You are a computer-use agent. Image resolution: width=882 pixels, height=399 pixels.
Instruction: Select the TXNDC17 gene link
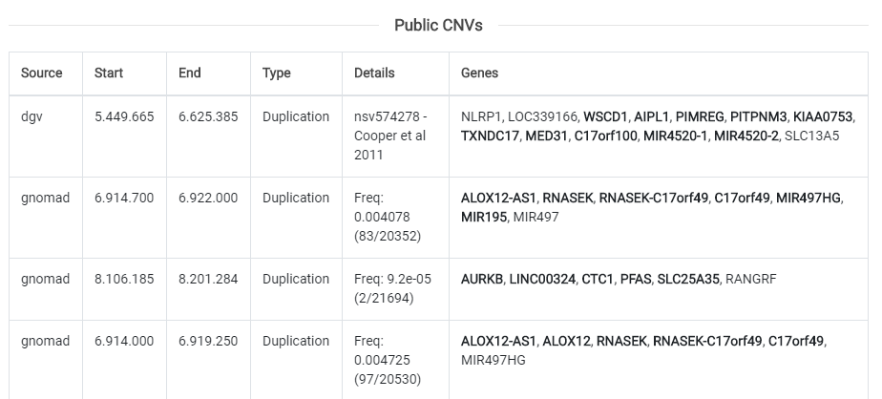click(x=490, y=136)
